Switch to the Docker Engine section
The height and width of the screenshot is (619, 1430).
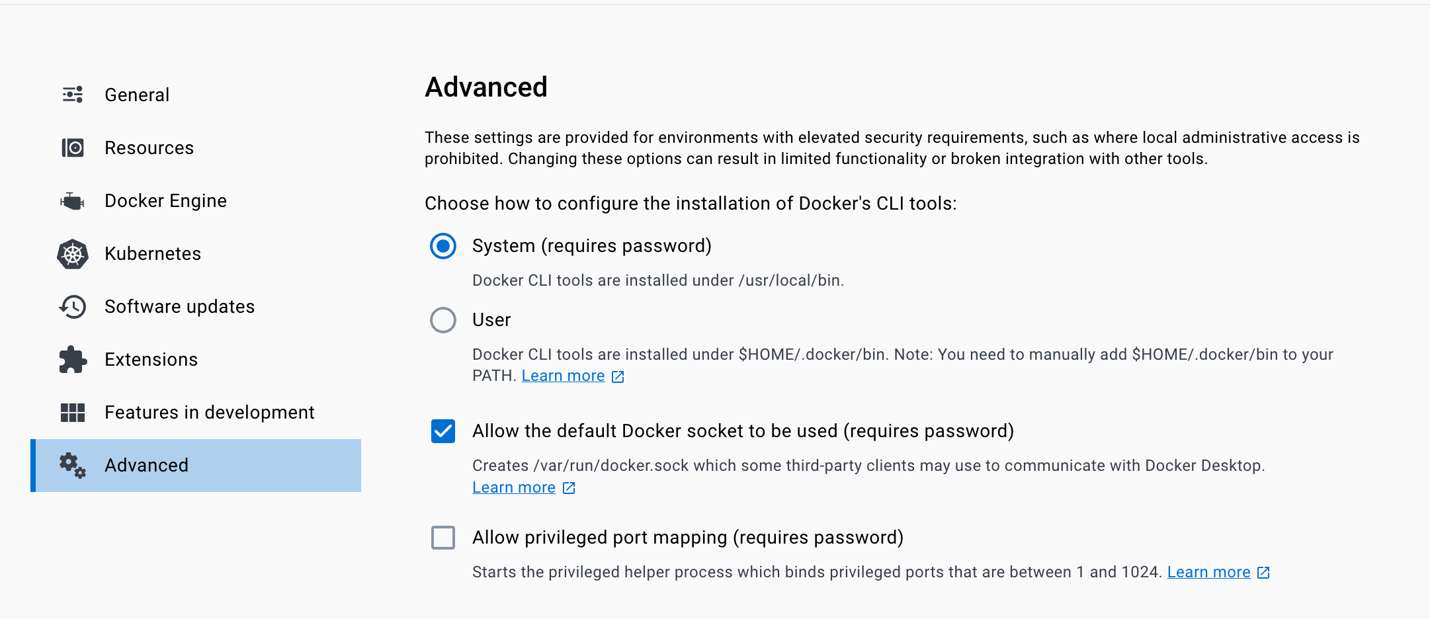coord(165,200)
